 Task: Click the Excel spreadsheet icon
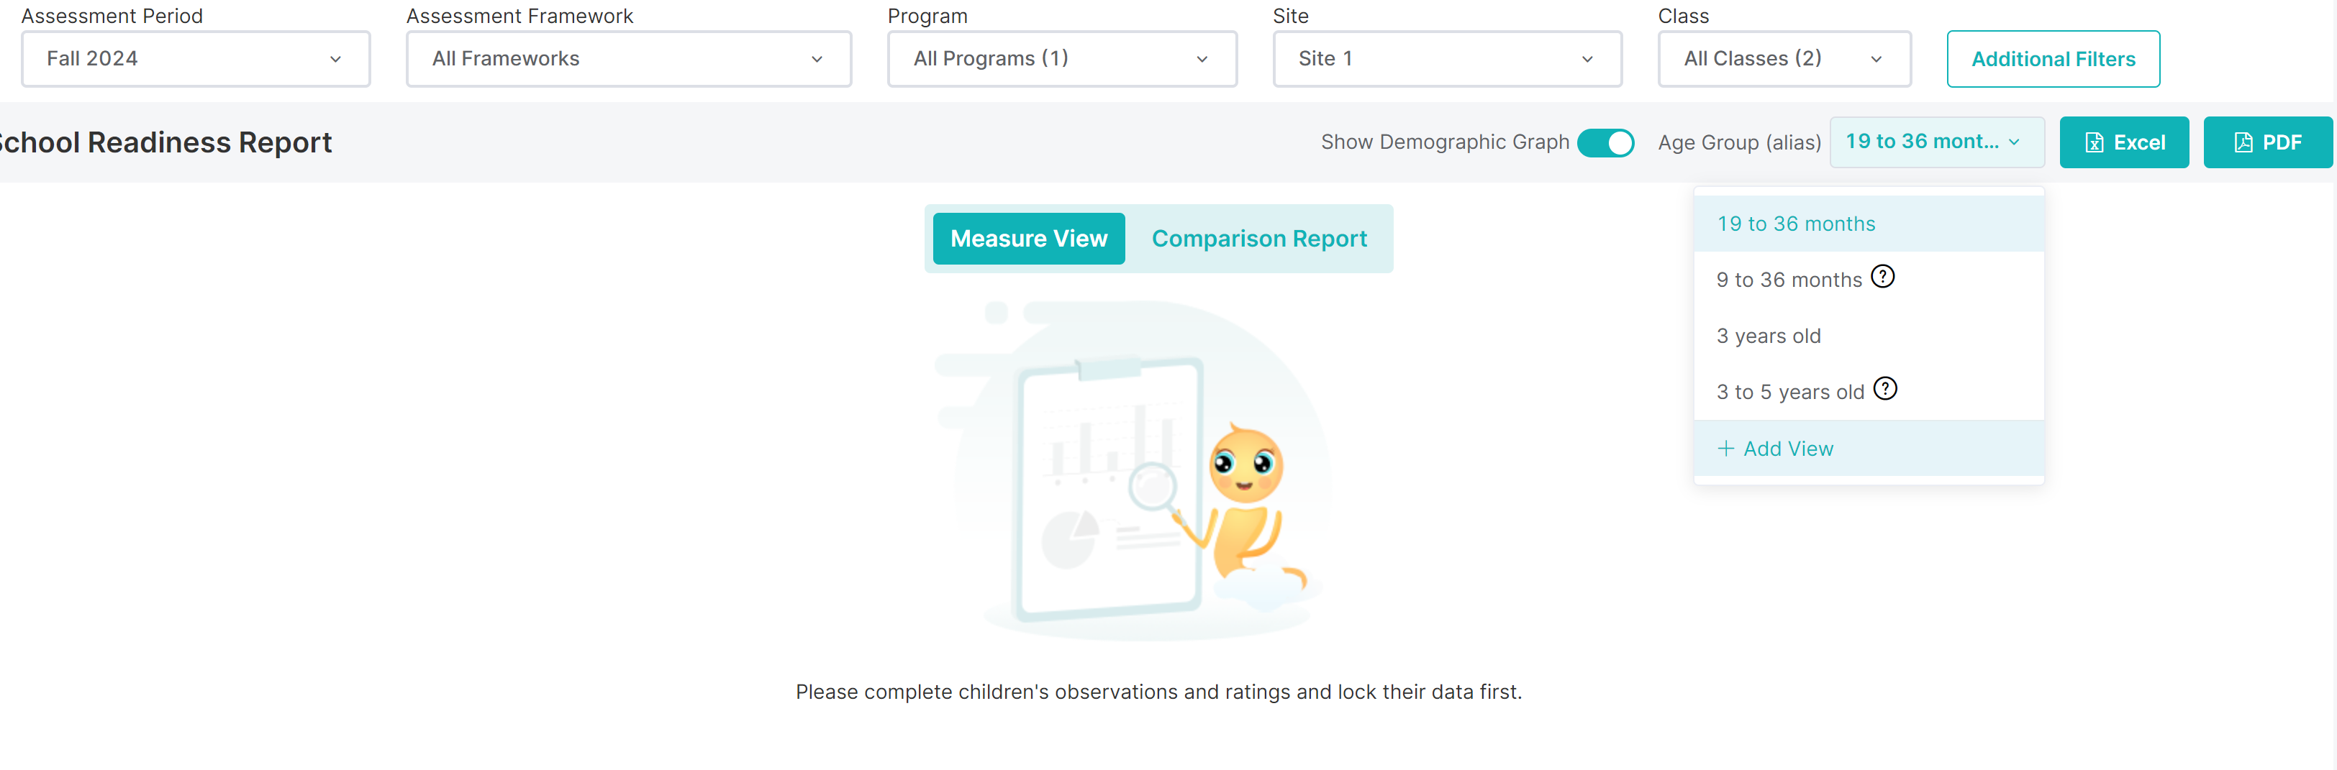coord(2094,143)
